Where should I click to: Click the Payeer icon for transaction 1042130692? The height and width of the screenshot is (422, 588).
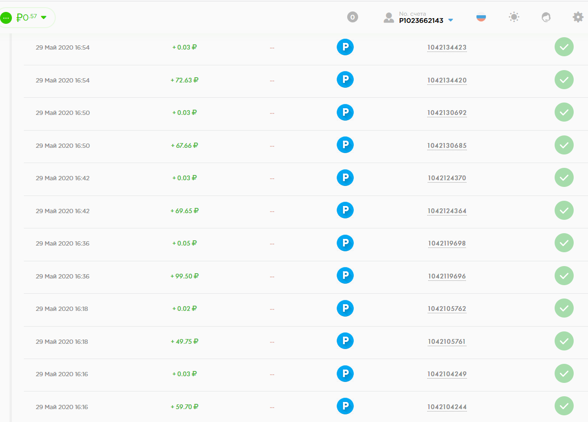[x=345, y=113]
